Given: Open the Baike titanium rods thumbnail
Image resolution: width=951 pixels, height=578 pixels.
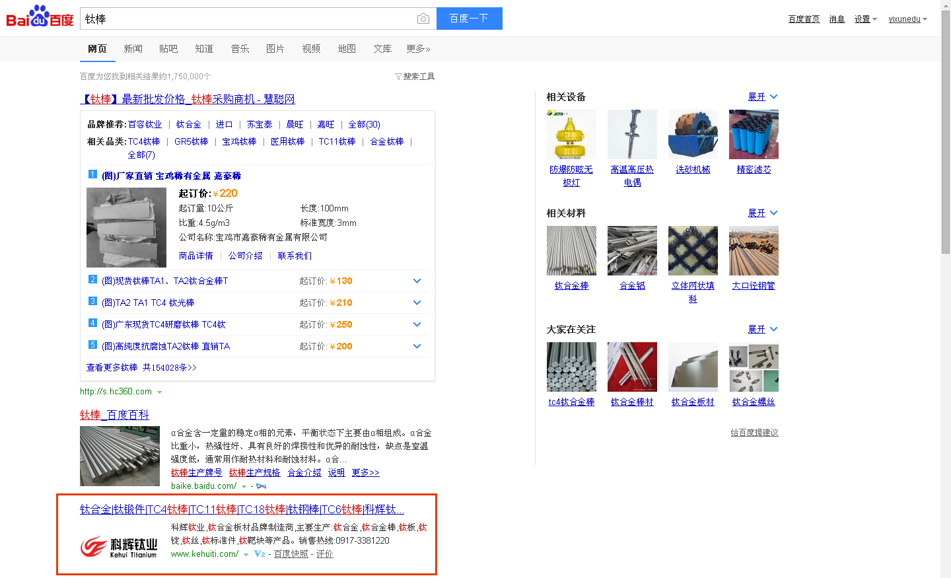Looking at the screenshot, I should tap(120, 456).
